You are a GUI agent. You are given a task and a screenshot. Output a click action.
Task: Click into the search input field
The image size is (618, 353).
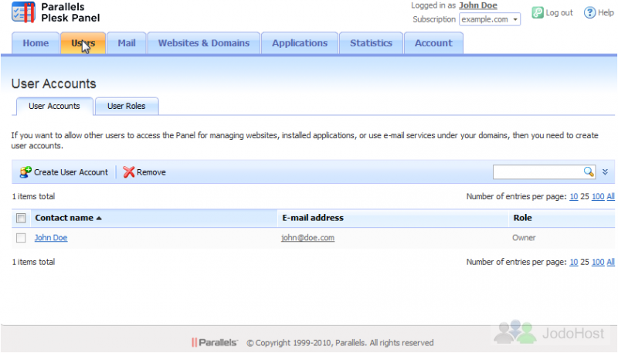[x=538, y=171]
